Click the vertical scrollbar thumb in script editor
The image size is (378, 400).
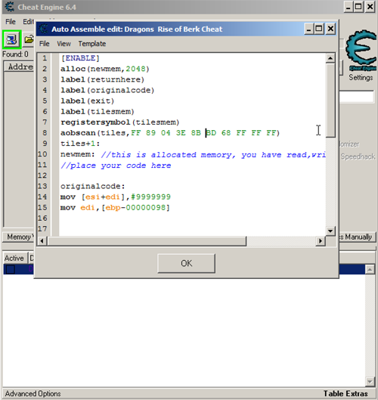click(x=330, y=101)
